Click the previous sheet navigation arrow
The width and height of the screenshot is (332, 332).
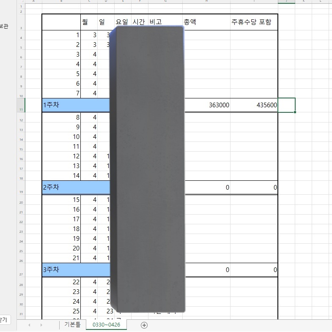pyautogui.click(x=29, y=325)
